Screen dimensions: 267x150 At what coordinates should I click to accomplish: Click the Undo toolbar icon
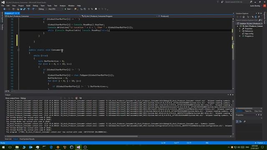(x=28, y=9)
